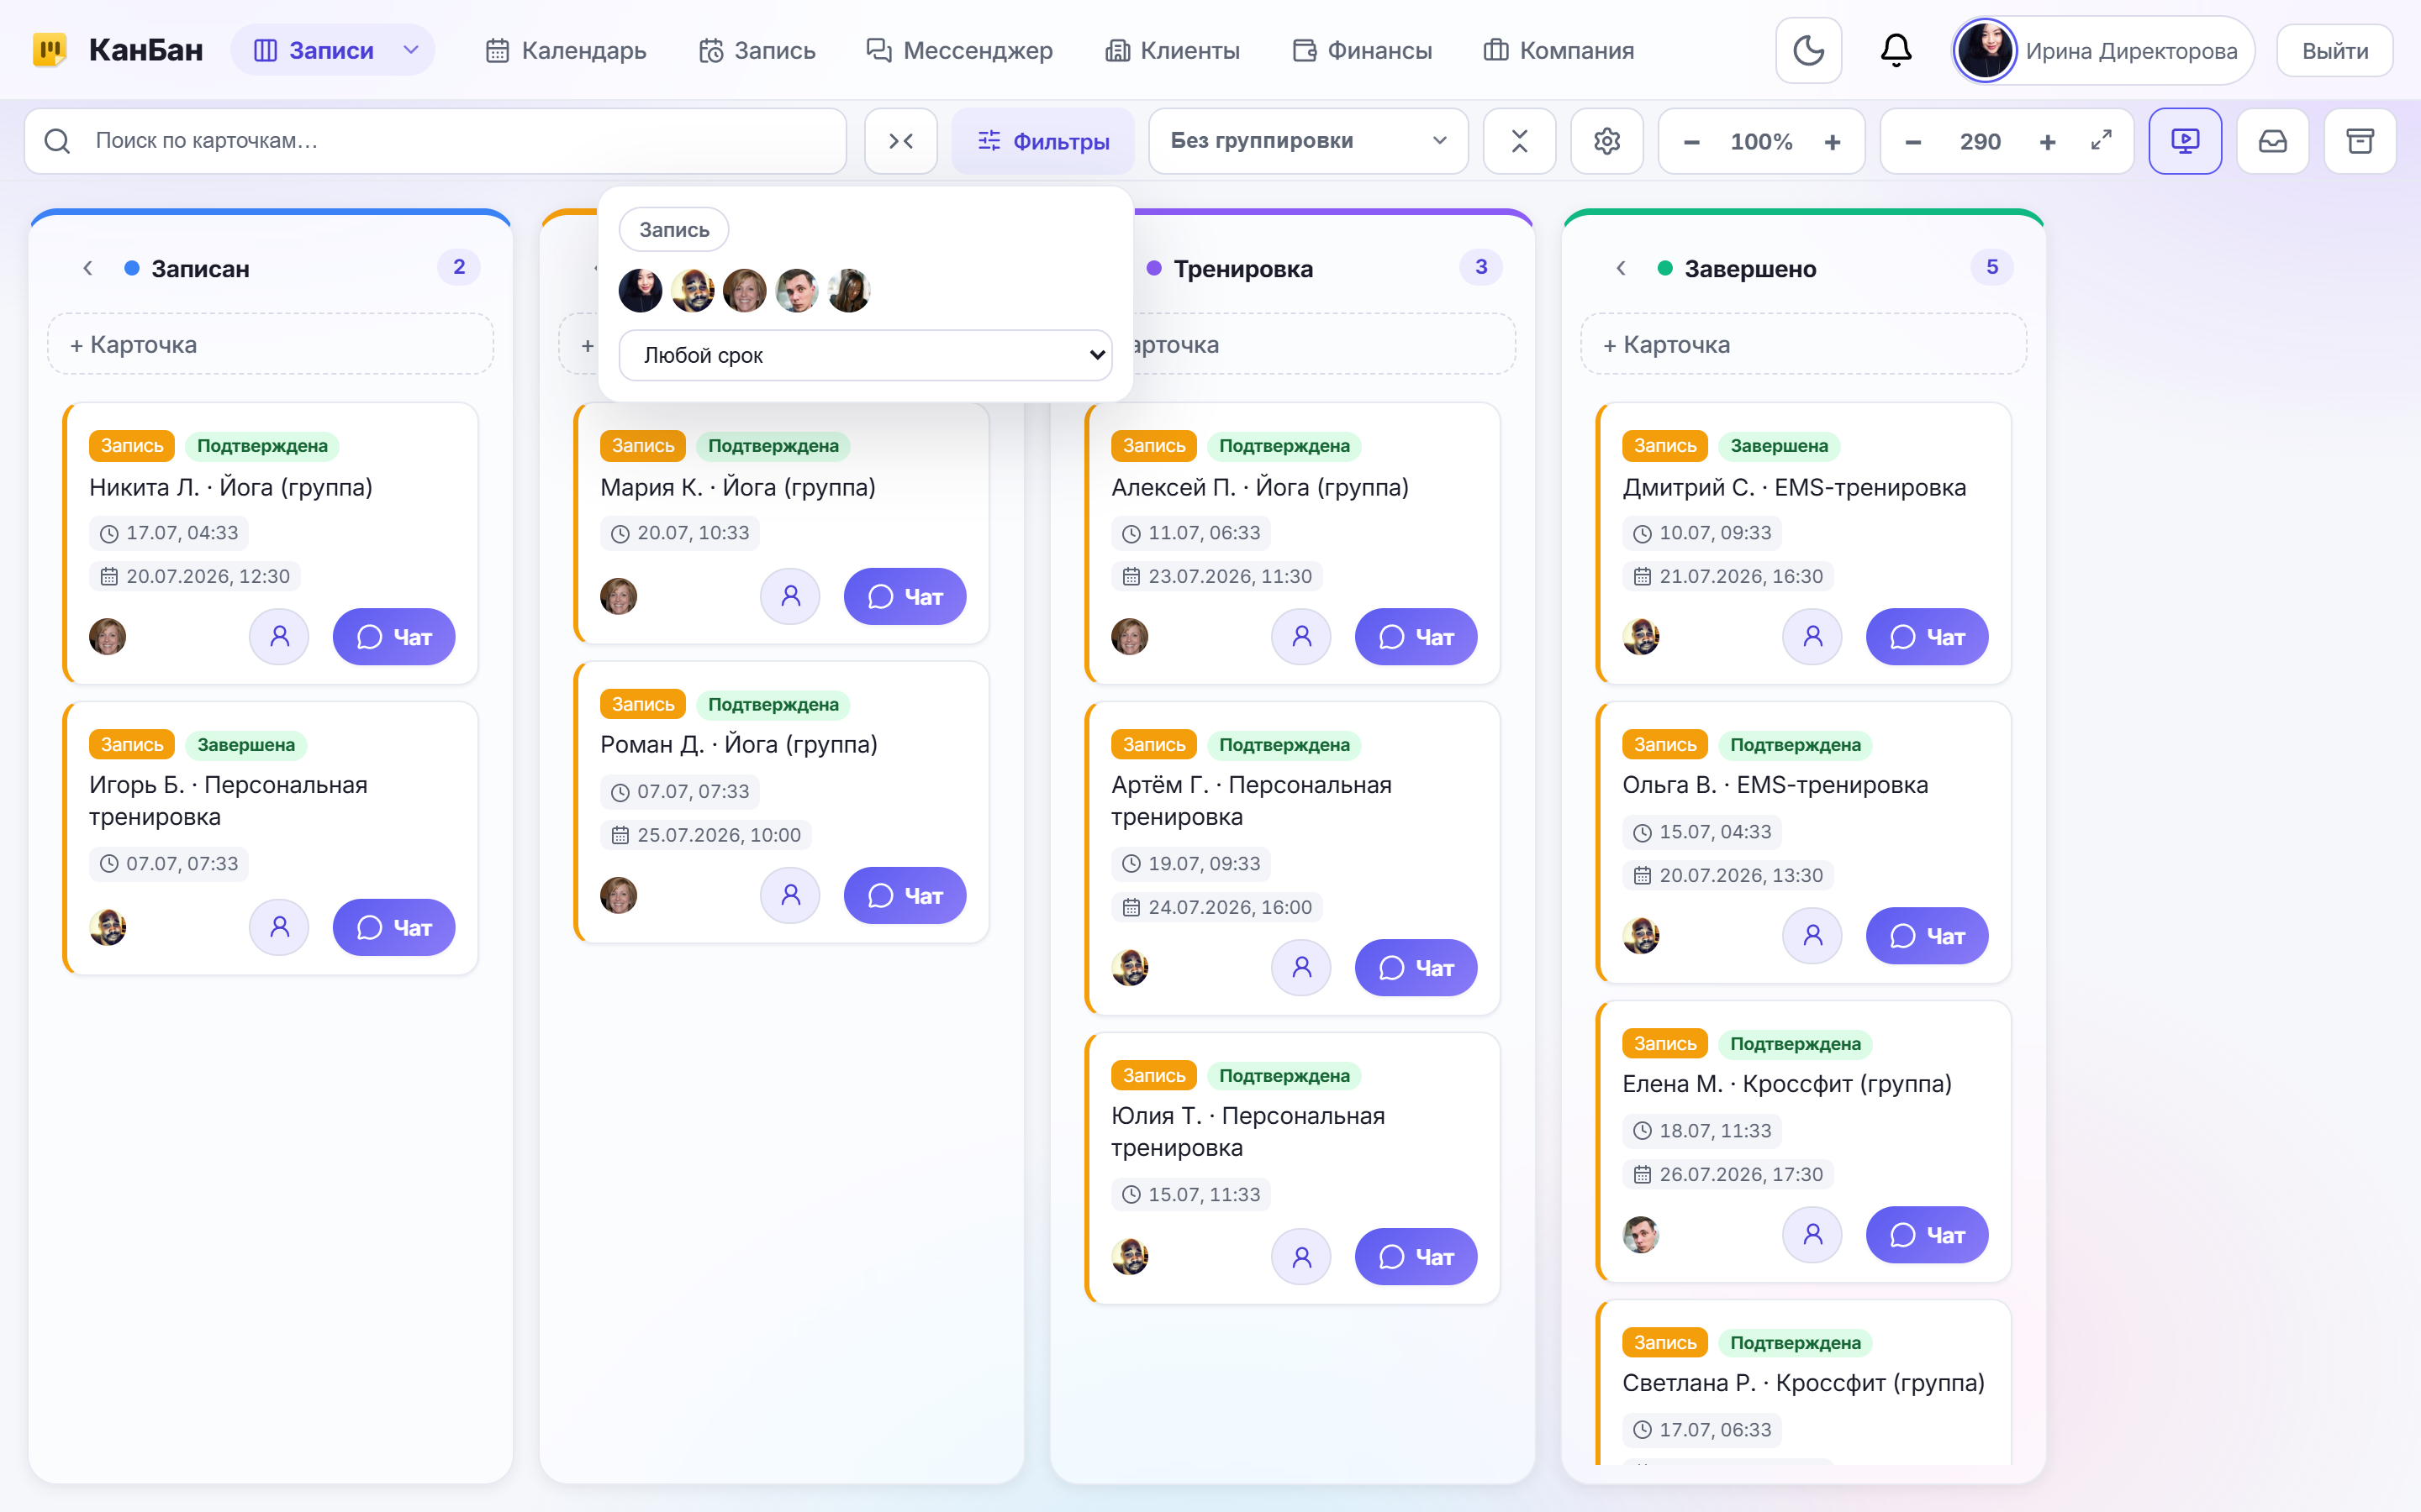The height and width of the screenshot is (1512, 2421).
Task: Open notifications bell
Action: (1896, 50)
